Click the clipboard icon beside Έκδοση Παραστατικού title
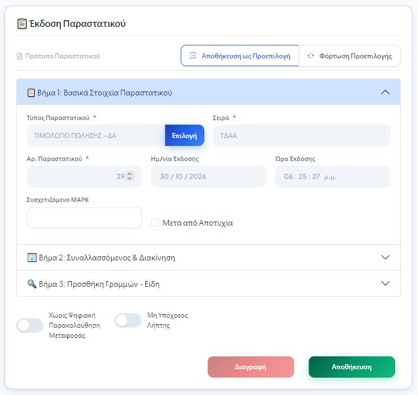 coord(22,24)
